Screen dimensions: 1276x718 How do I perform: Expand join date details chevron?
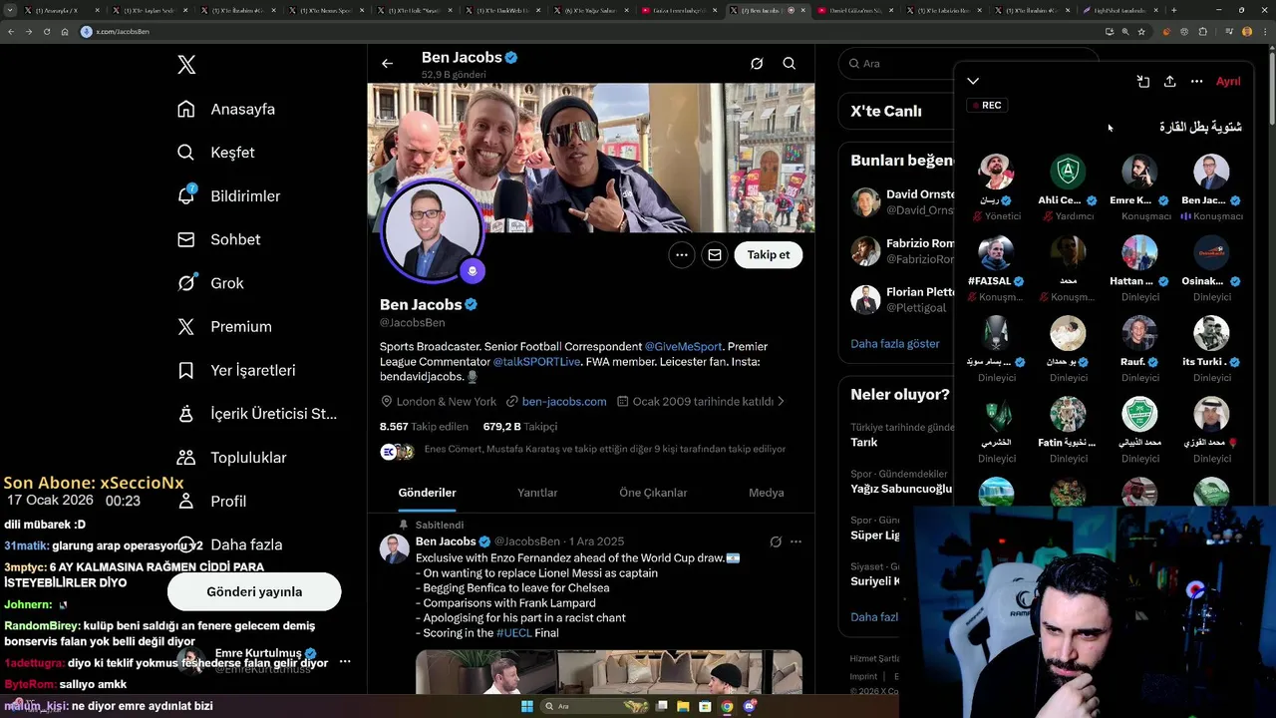(x=782, y=401)
